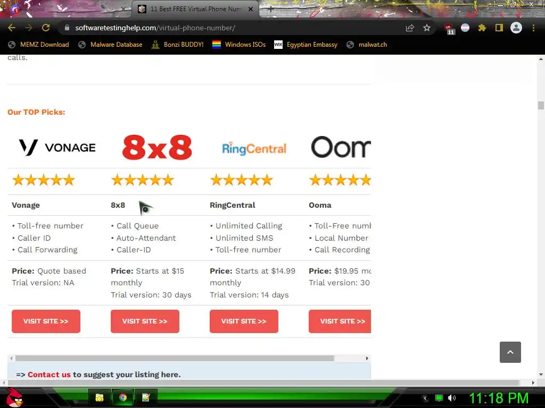Click the 'Our TOP Picks:' heading

tap(37, 112)
